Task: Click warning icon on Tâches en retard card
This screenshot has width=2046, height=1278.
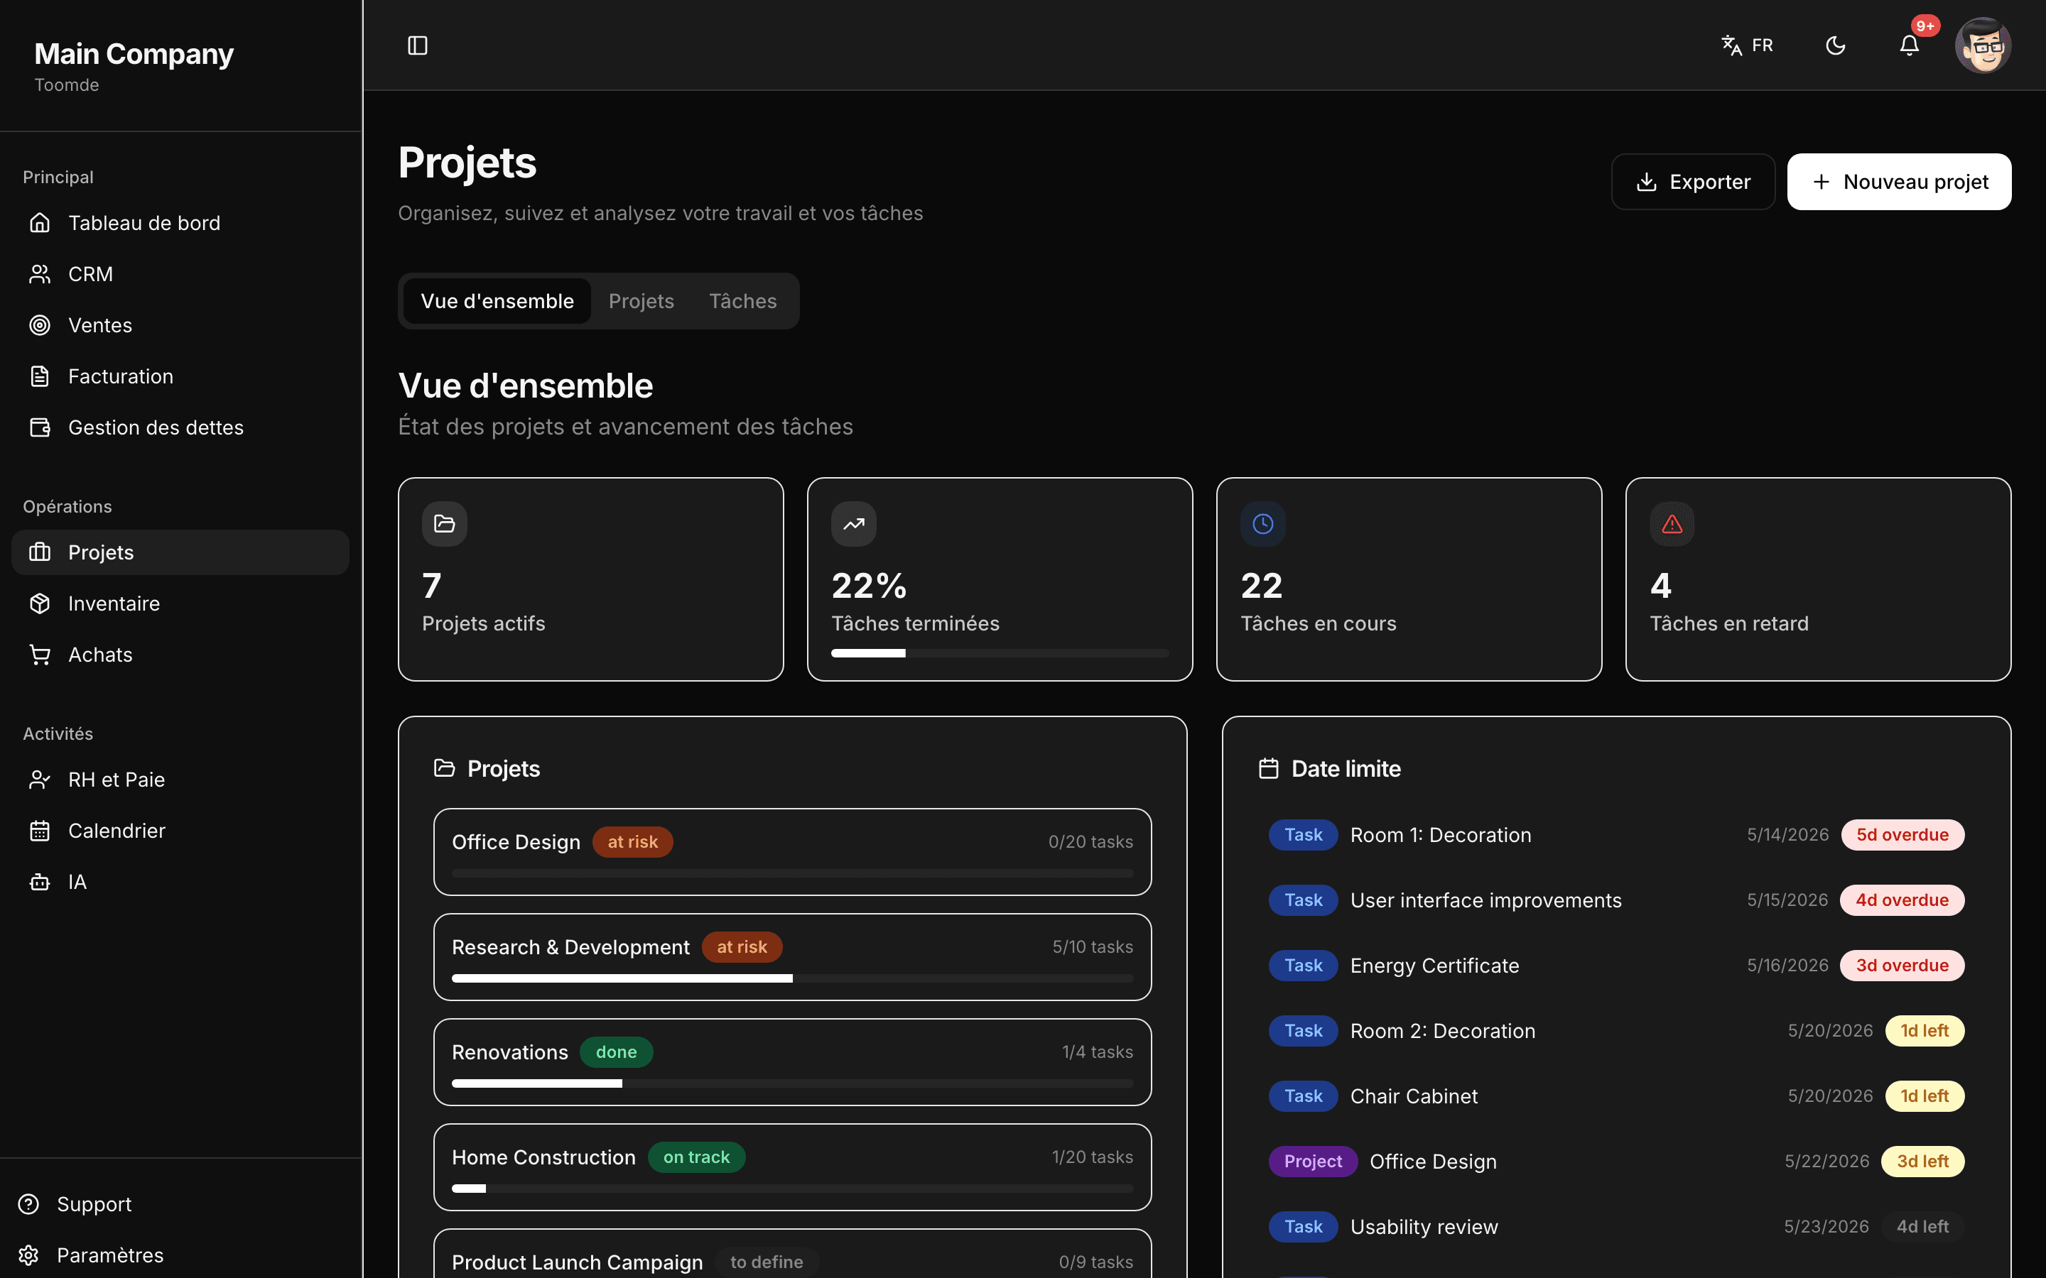Action: (1672, 524)
